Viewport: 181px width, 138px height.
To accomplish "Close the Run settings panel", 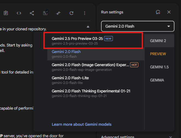I will 169,12.
